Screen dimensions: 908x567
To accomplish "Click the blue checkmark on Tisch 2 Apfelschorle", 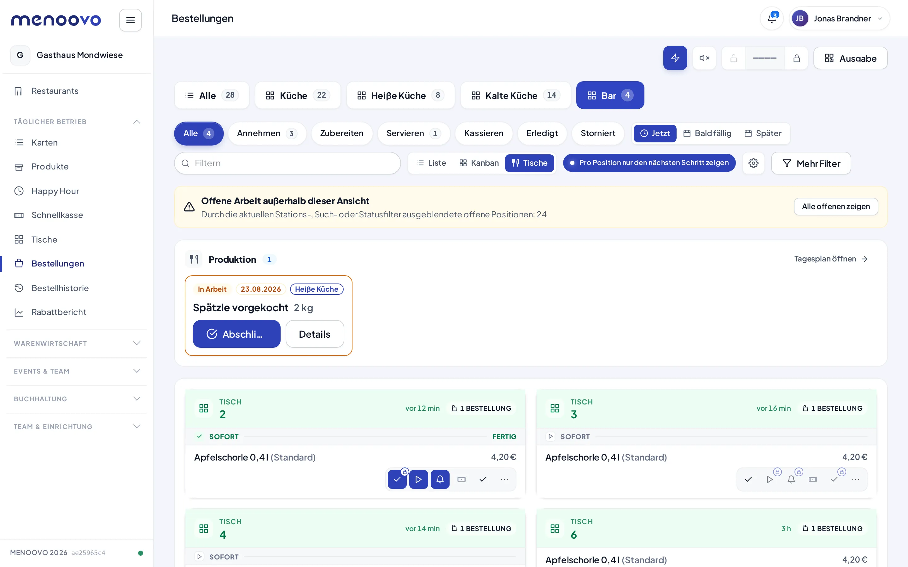I will tap(397, 479).
